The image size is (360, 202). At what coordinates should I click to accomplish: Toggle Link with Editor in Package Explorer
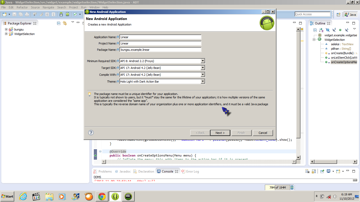click(65, 23)
